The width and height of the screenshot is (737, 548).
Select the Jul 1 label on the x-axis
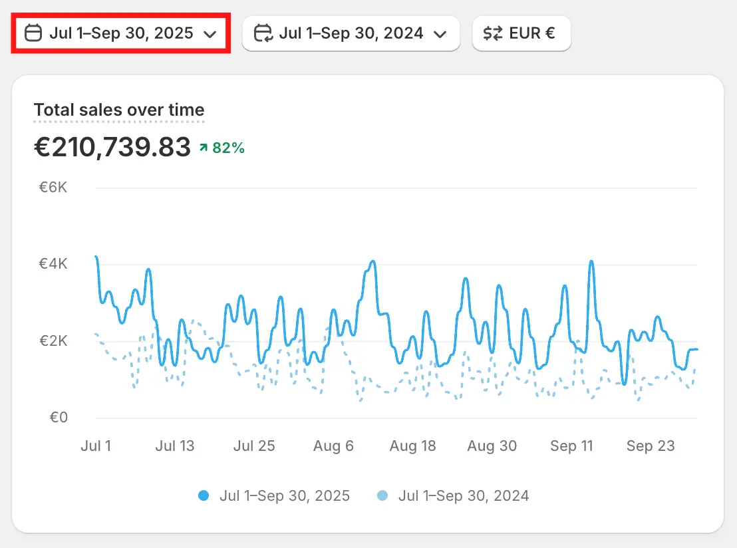[x=96, y=446]
